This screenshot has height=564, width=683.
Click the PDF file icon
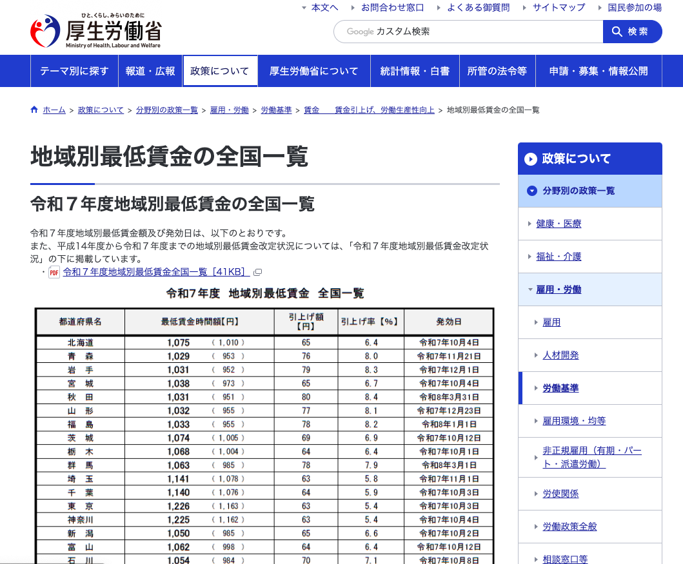point(54,272)
